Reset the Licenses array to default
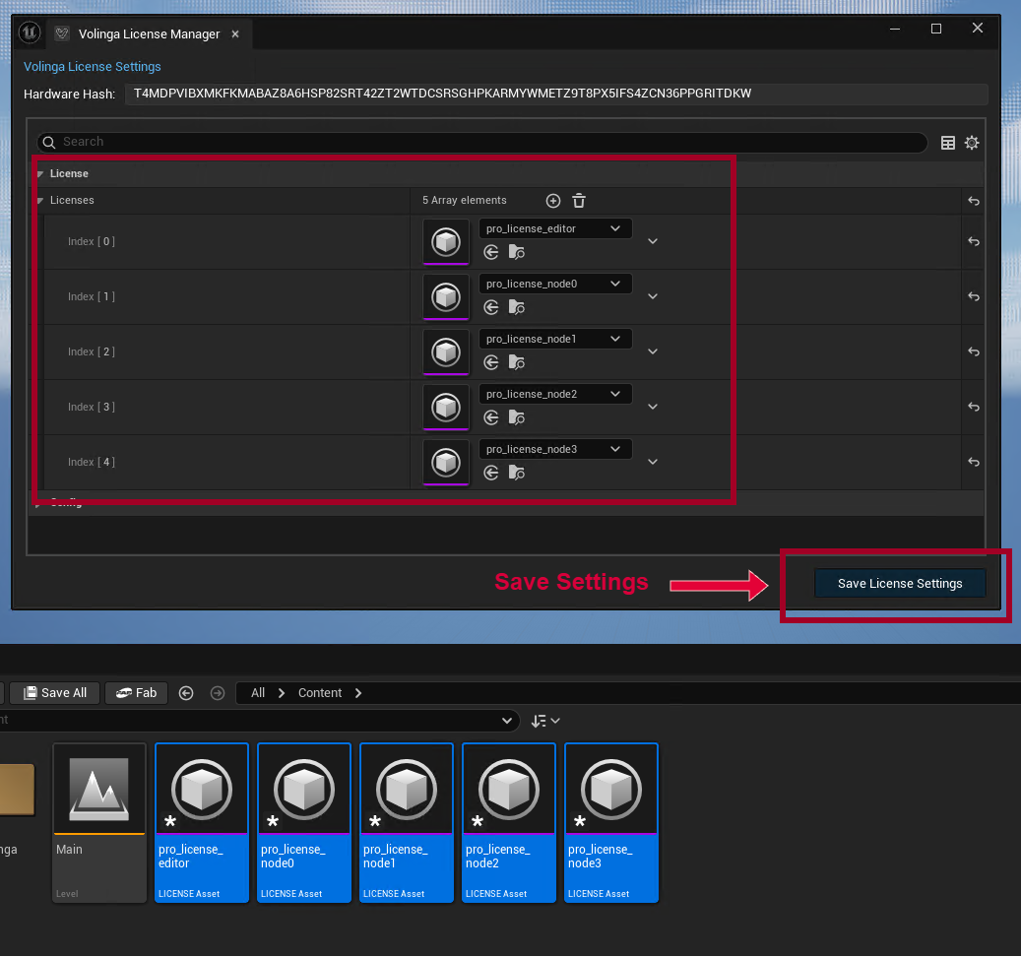 pos(973,201)
